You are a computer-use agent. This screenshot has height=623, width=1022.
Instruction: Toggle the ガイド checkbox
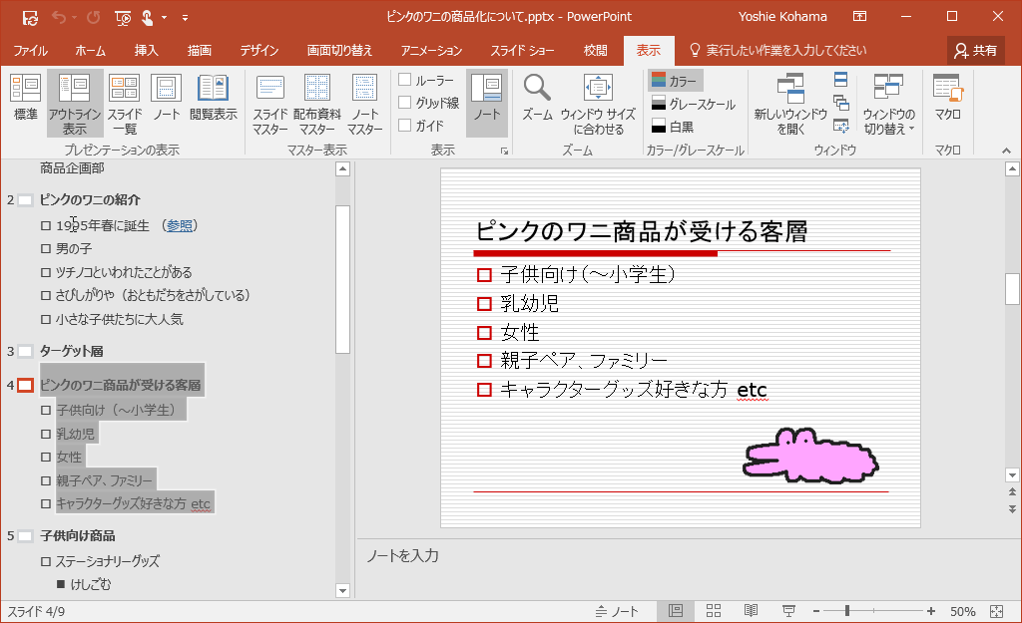point(405,126)
